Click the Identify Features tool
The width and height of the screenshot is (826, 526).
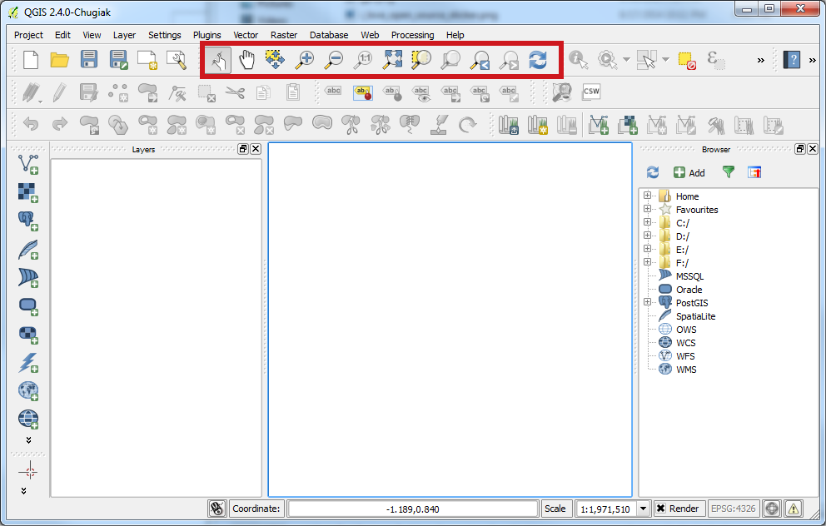pyautogui.click(x=578, y=59)
